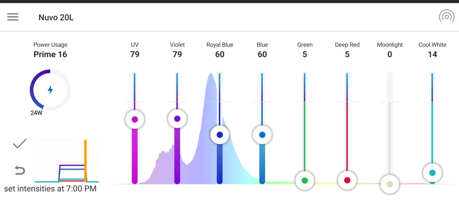Click the Green slider handle

(305, 181)
